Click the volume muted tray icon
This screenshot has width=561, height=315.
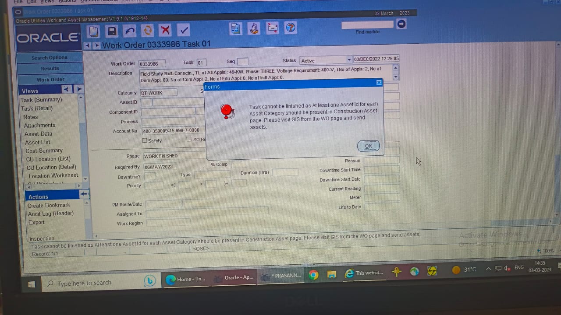[508, 268]
